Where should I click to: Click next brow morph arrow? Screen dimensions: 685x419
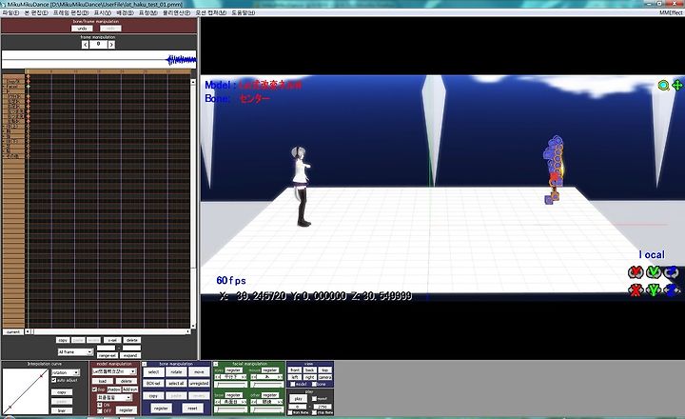pyautogui.click(x=243, y=402)
